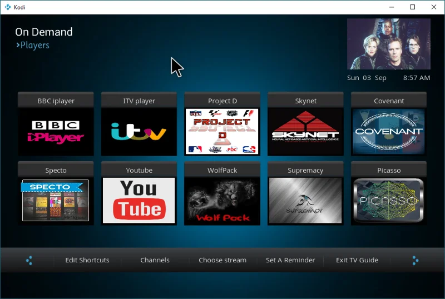This screenshot has height=299, width=445.
Task: Click the Specto title label
Action: (x=56, y=170)
